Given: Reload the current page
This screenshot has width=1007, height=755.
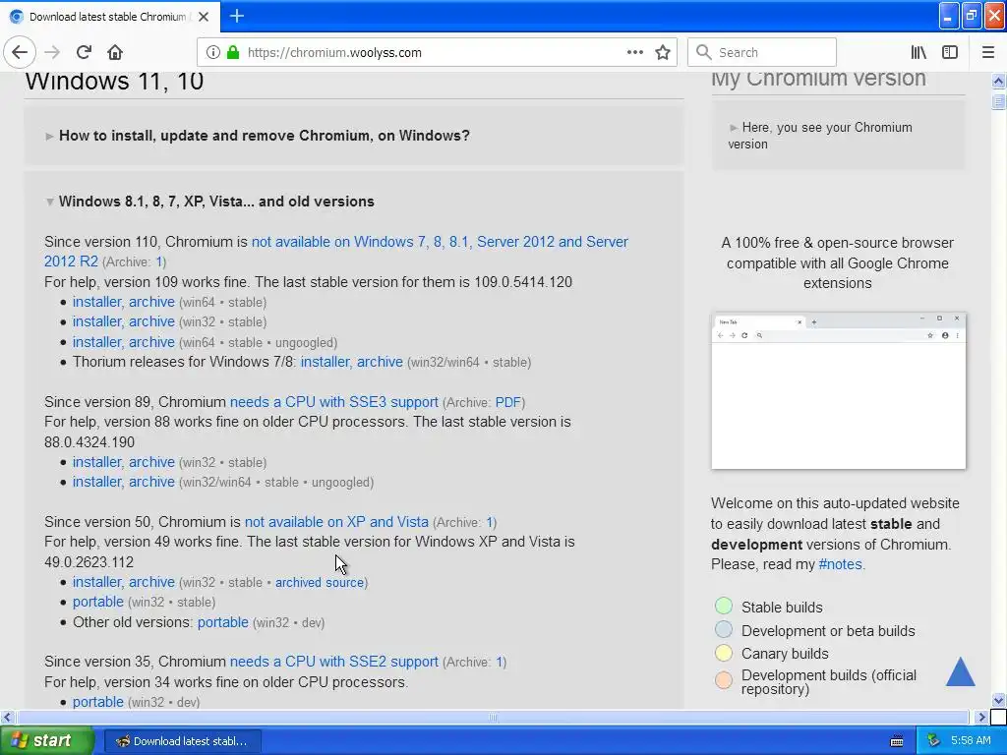Looking at the screenshot, I should [84, 52].
